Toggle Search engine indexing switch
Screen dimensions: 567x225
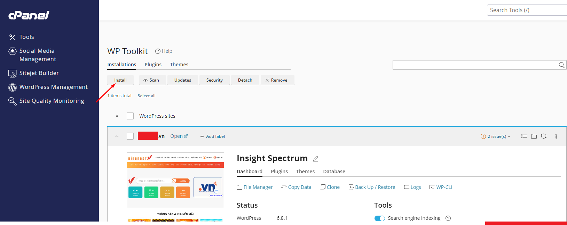tap(379, 218)
